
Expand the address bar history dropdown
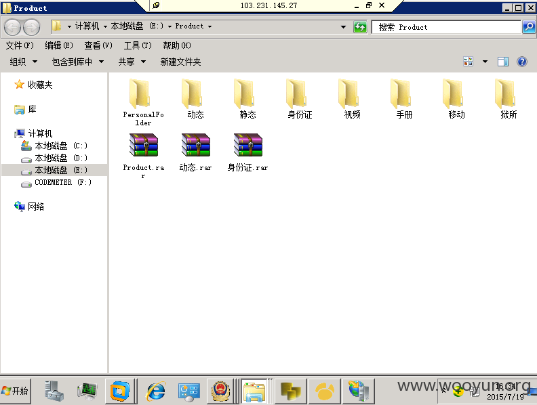pyautogui.click(x=343, y=26)
